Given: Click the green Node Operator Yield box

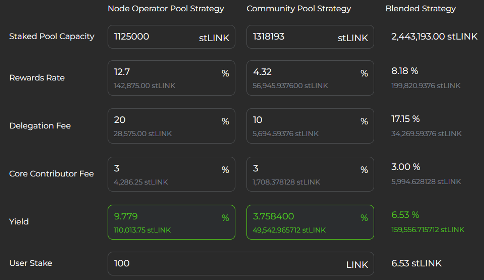Looking at the screenshot, I should tap(171, 222).
